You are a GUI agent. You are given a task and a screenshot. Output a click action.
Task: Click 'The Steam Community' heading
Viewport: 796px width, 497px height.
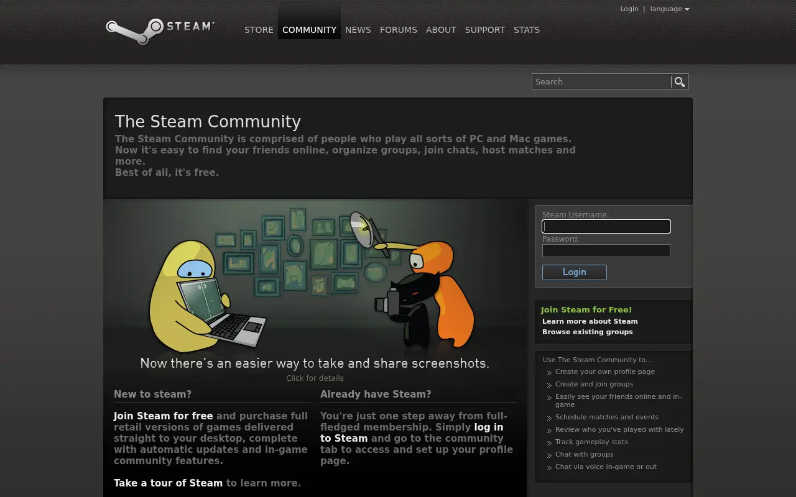[208, 122]
